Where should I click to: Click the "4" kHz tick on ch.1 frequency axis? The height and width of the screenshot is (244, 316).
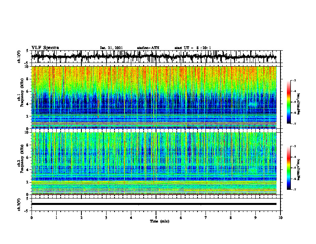(x=28, y=104)
